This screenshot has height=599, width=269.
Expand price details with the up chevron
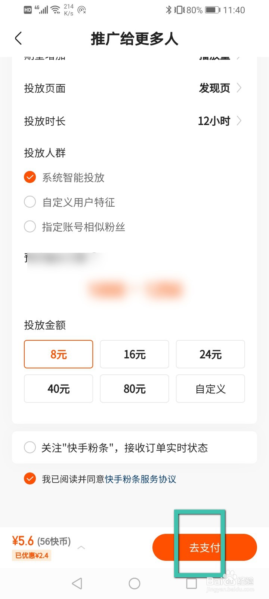point(81,547)
